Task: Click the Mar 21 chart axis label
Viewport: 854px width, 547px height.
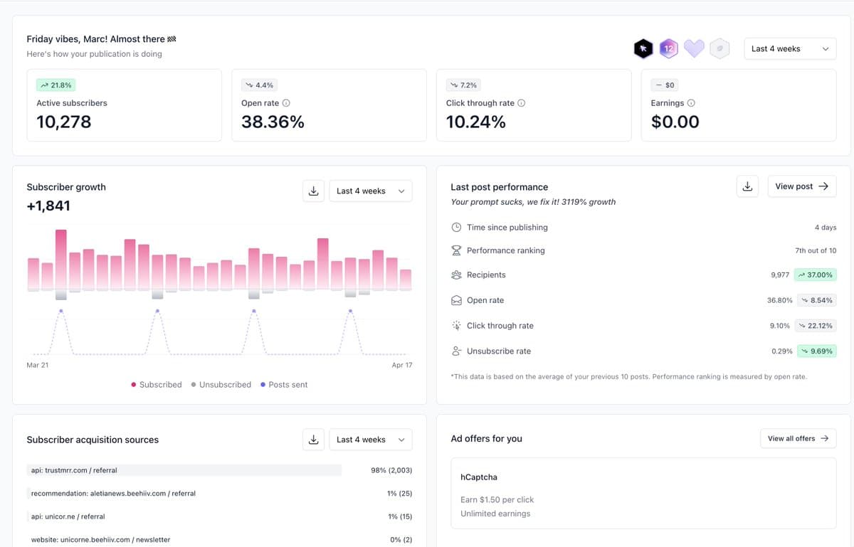Action: coord(38,365)
